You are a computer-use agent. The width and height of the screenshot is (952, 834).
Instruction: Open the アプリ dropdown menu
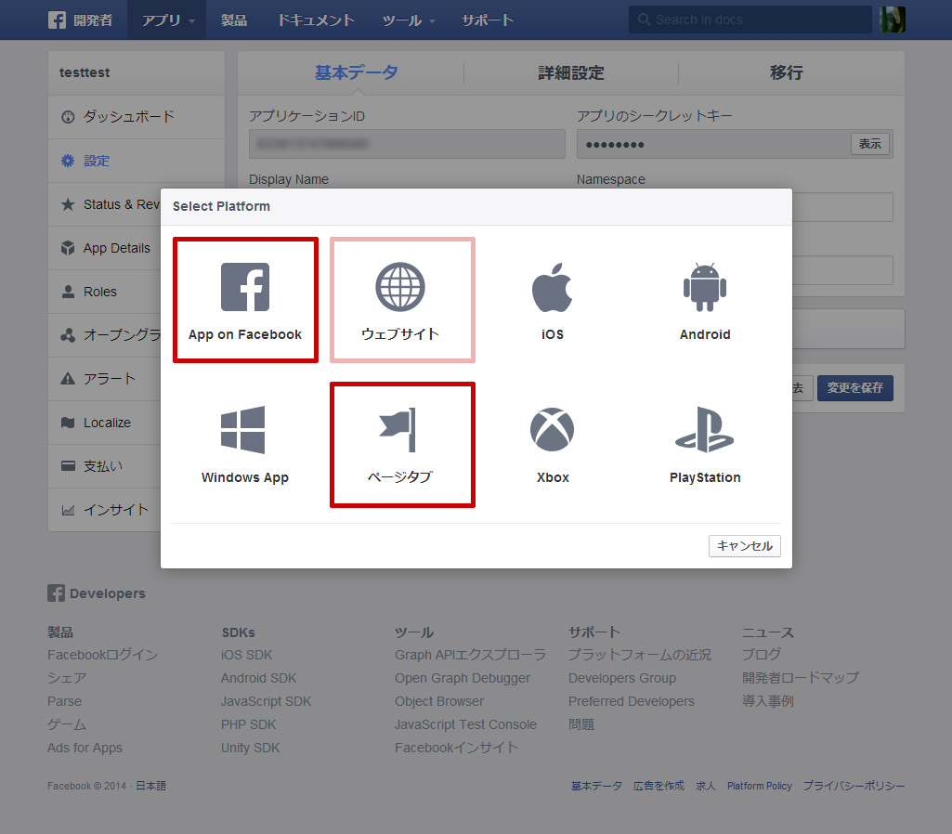(167, 20)
